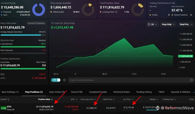Switch to Recent Fills tab

pos(77,92)
